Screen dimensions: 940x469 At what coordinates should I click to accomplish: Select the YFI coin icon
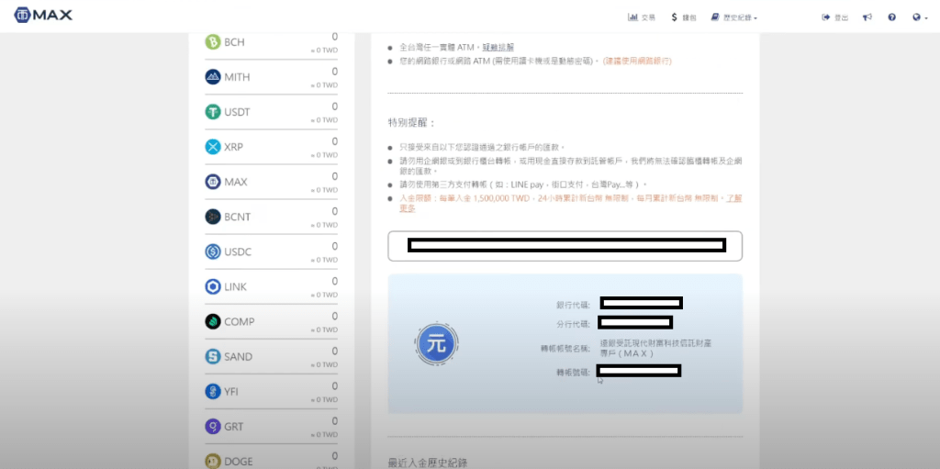pos(213,392)
